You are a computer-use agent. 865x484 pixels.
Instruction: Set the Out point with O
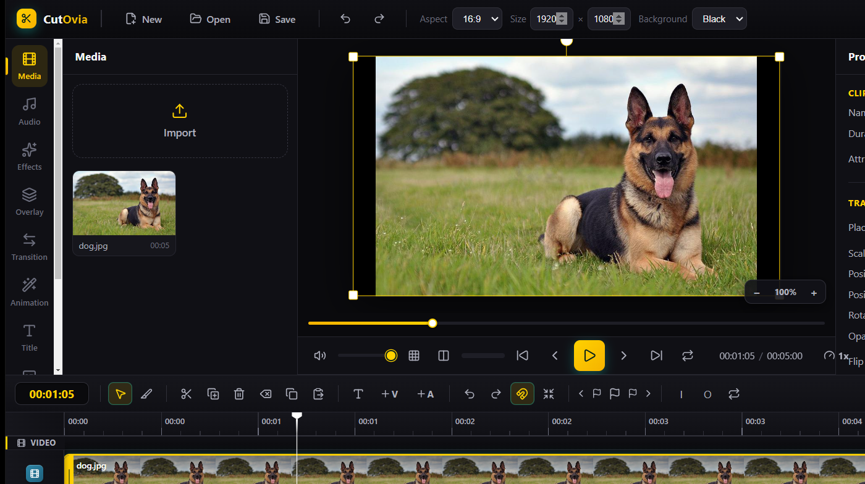[707, 394]
